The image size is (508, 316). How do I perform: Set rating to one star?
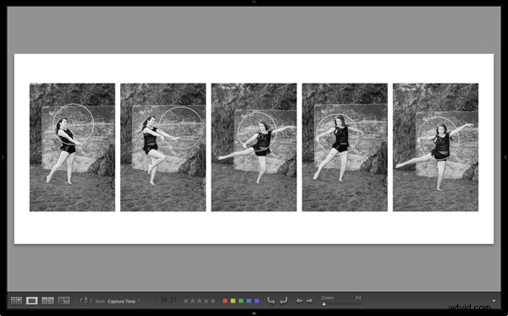pyautogui.click(x=185, y=301)
